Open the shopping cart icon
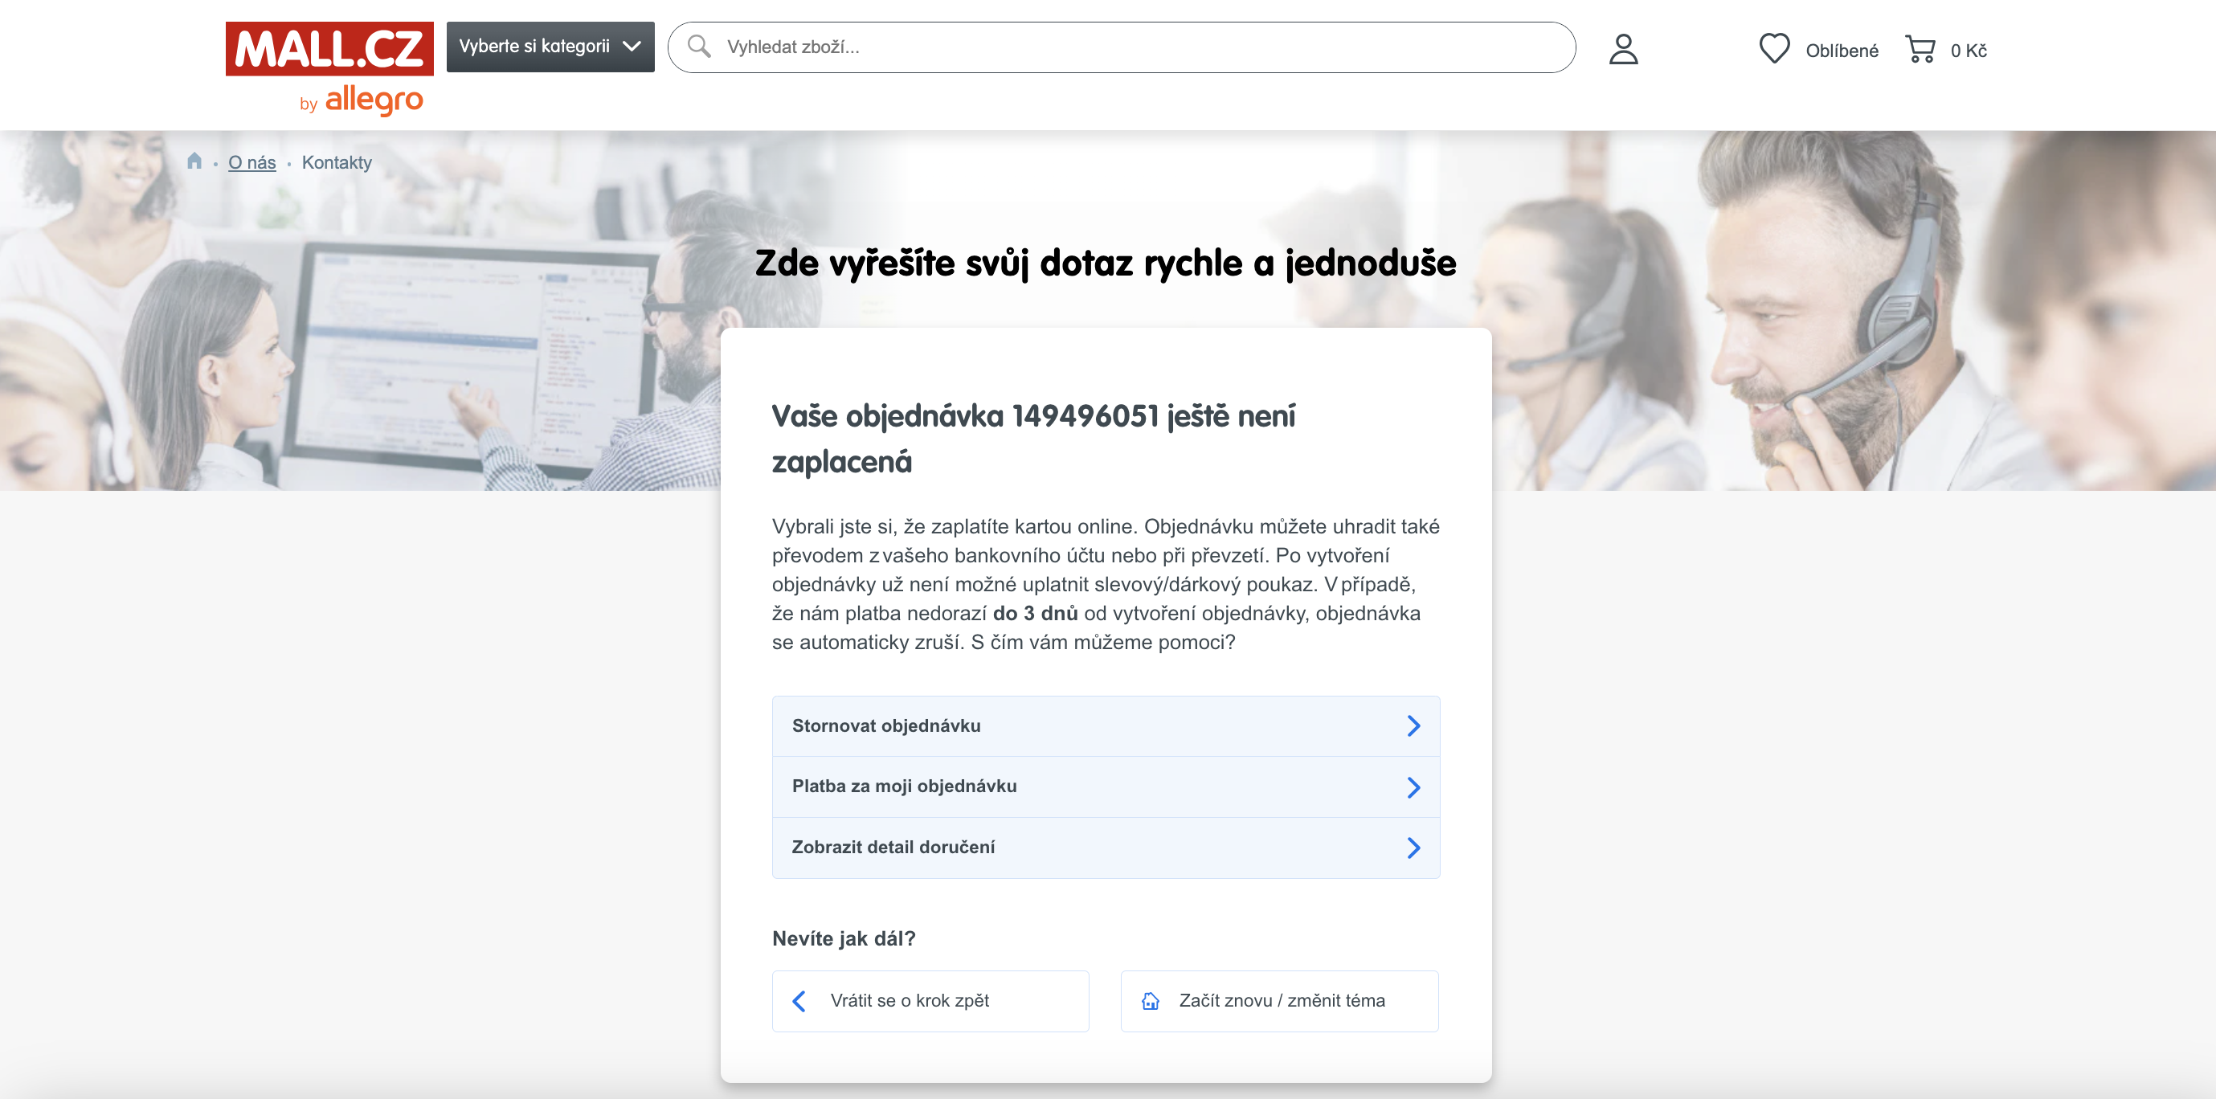Viewport: 2216px width, 1099px height. (1920, 49)
